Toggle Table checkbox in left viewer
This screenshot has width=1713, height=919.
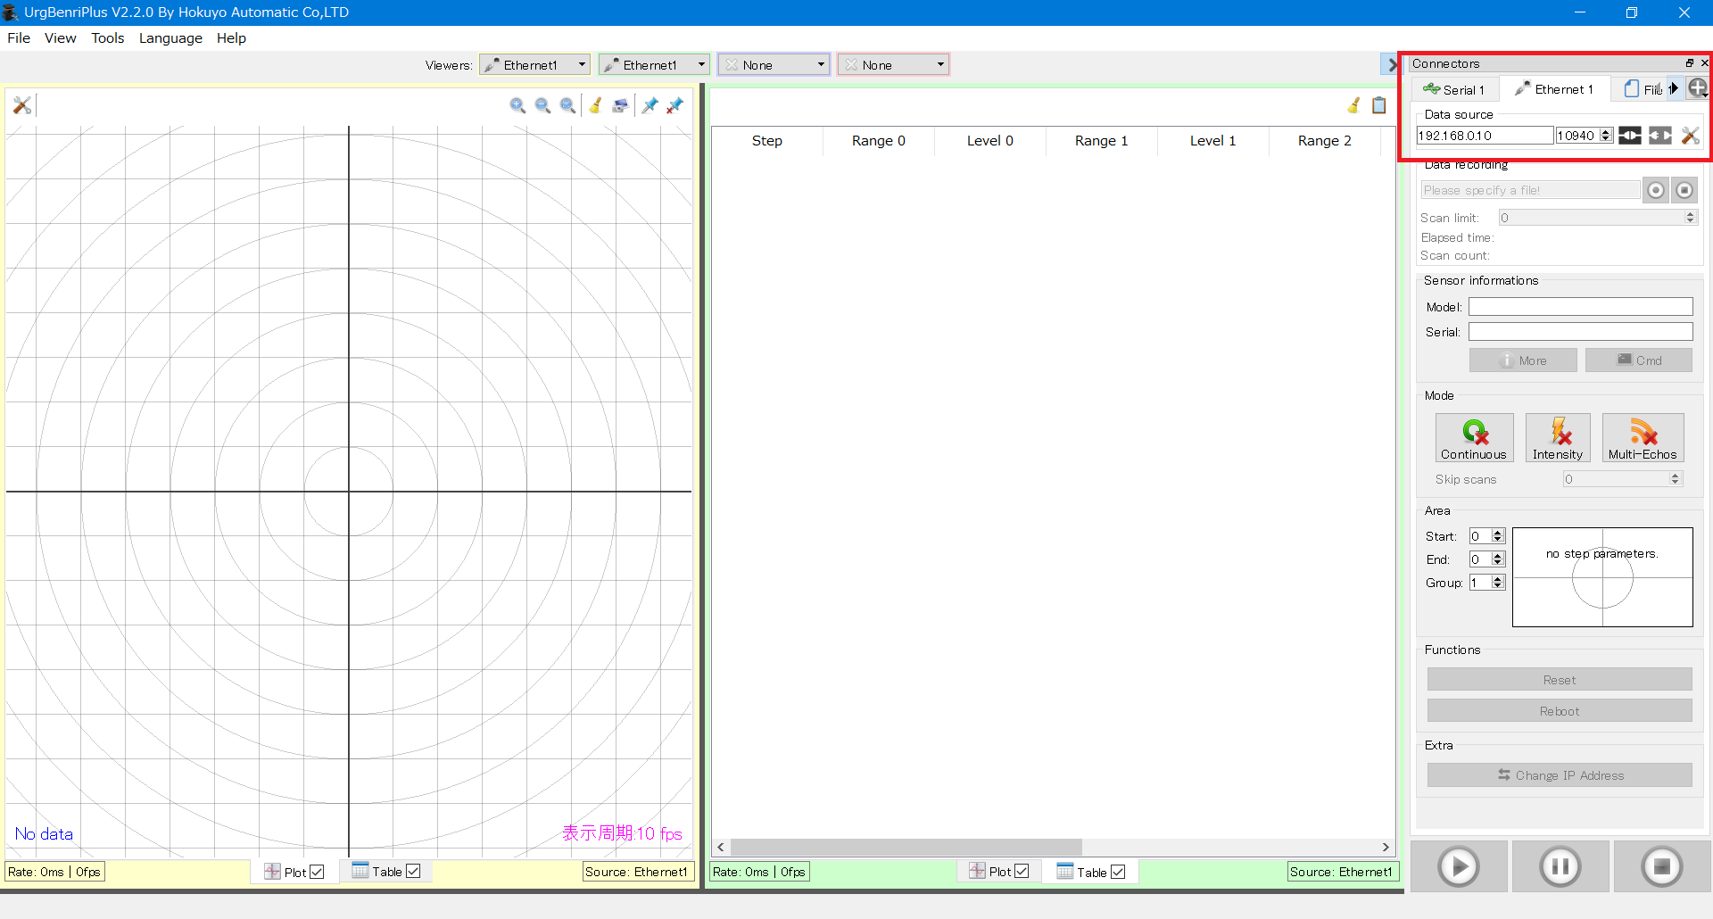point(413,871)
